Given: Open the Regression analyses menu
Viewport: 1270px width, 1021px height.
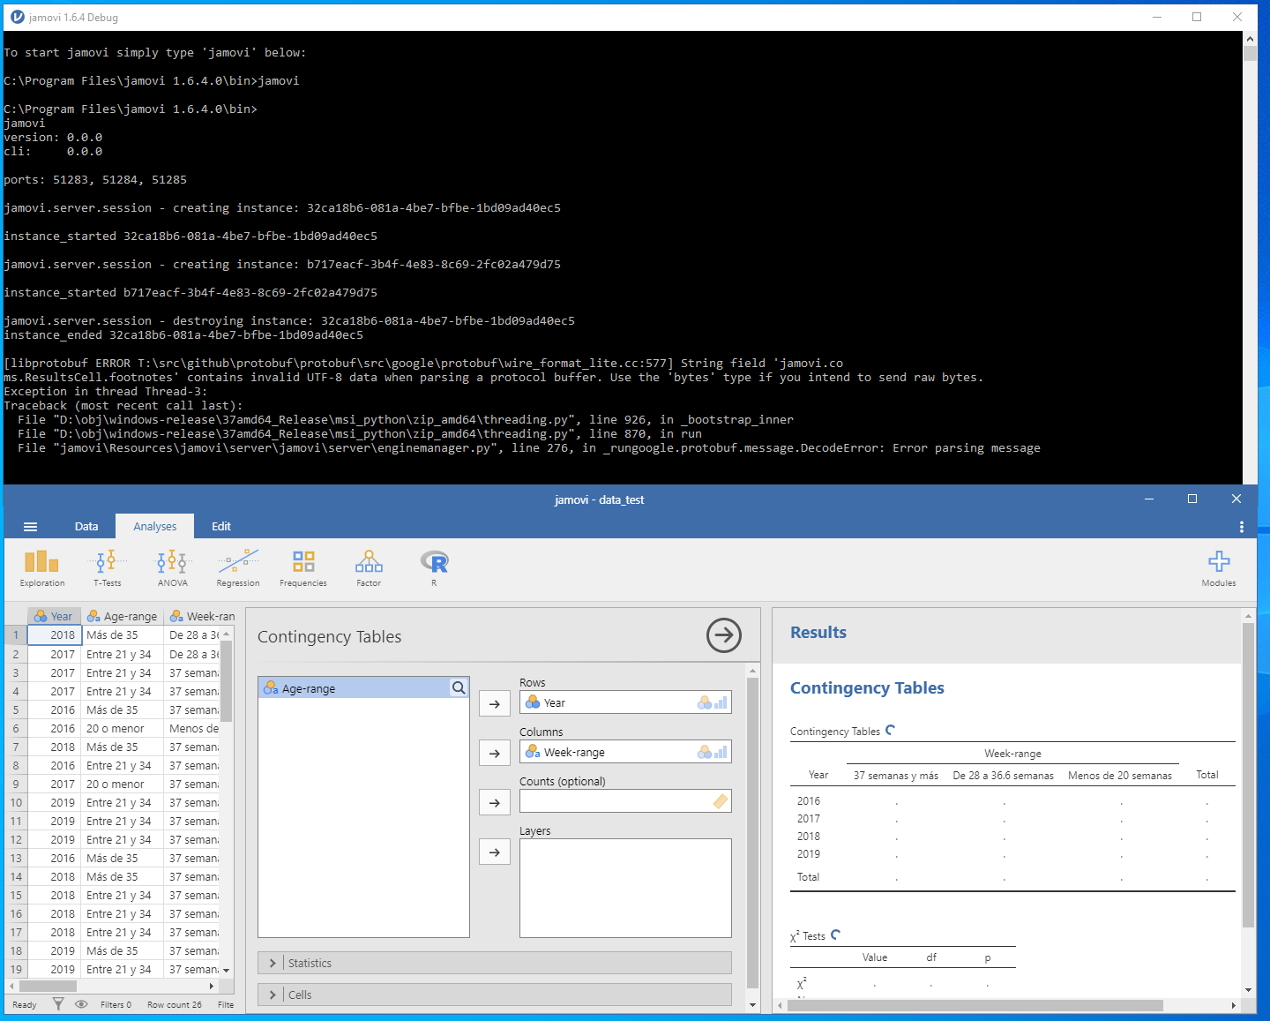Looking at the screenshot, I should 238,567.
